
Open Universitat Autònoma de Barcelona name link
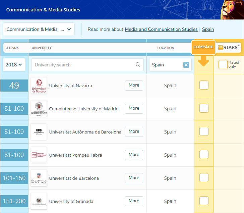(85, 132)
